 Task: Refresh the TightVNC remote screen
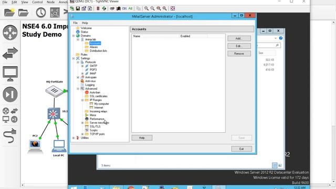pos(104,8)
